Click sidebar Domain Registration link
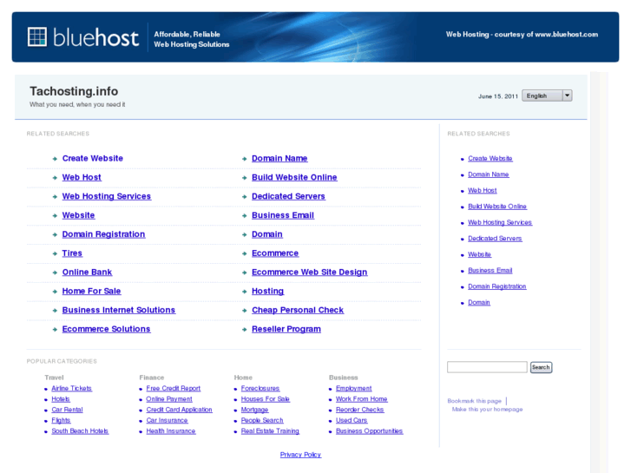Screen dimensions: 631x473 [x=497, y=286]
